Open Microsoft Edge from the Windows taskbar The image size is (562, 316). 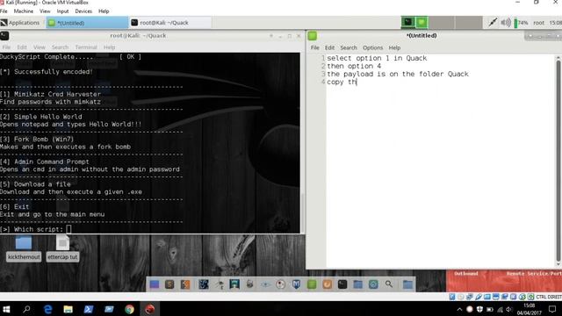47,309
